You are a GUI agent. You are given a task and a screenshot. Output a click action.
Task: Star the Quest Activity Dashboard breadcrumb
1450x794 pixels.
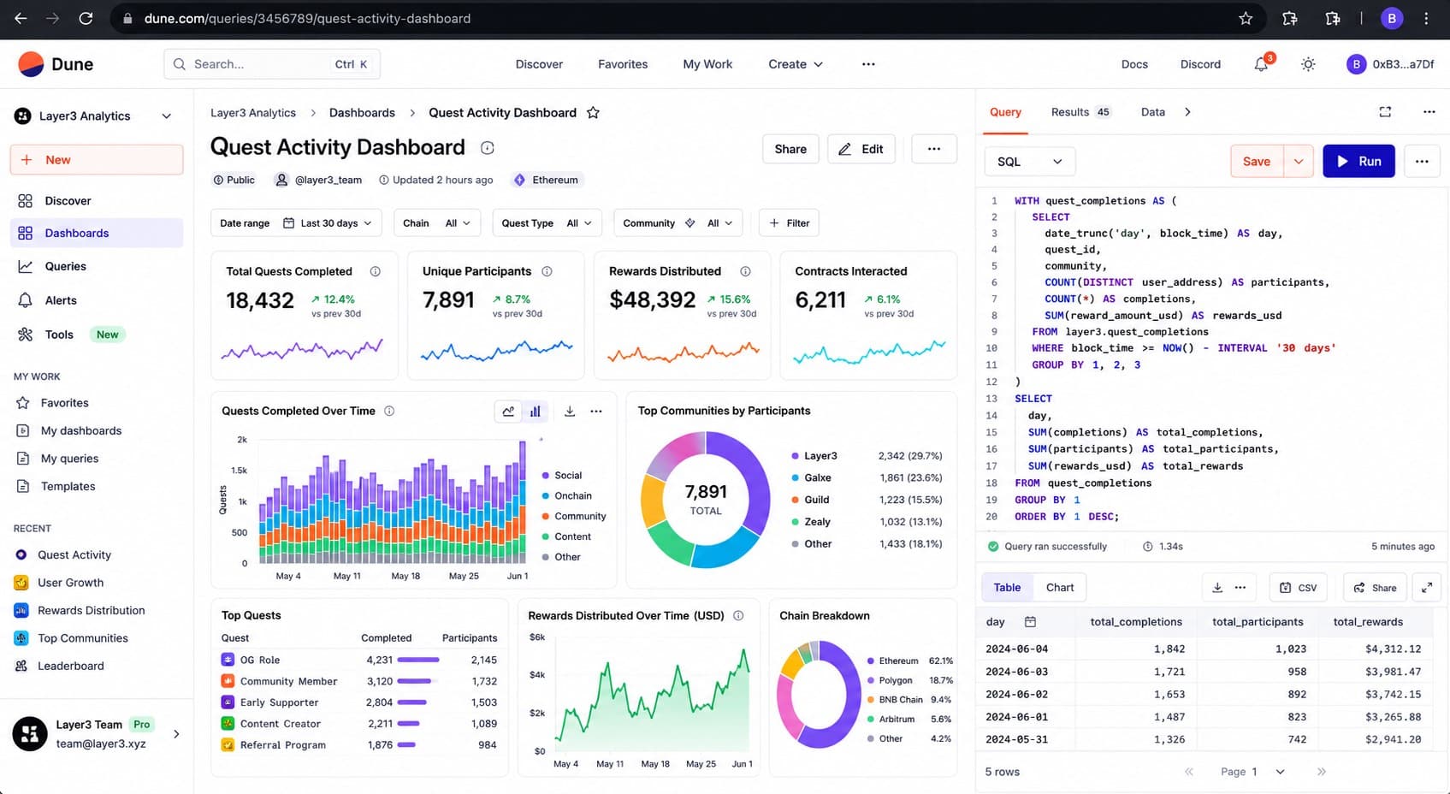(593, 113)
